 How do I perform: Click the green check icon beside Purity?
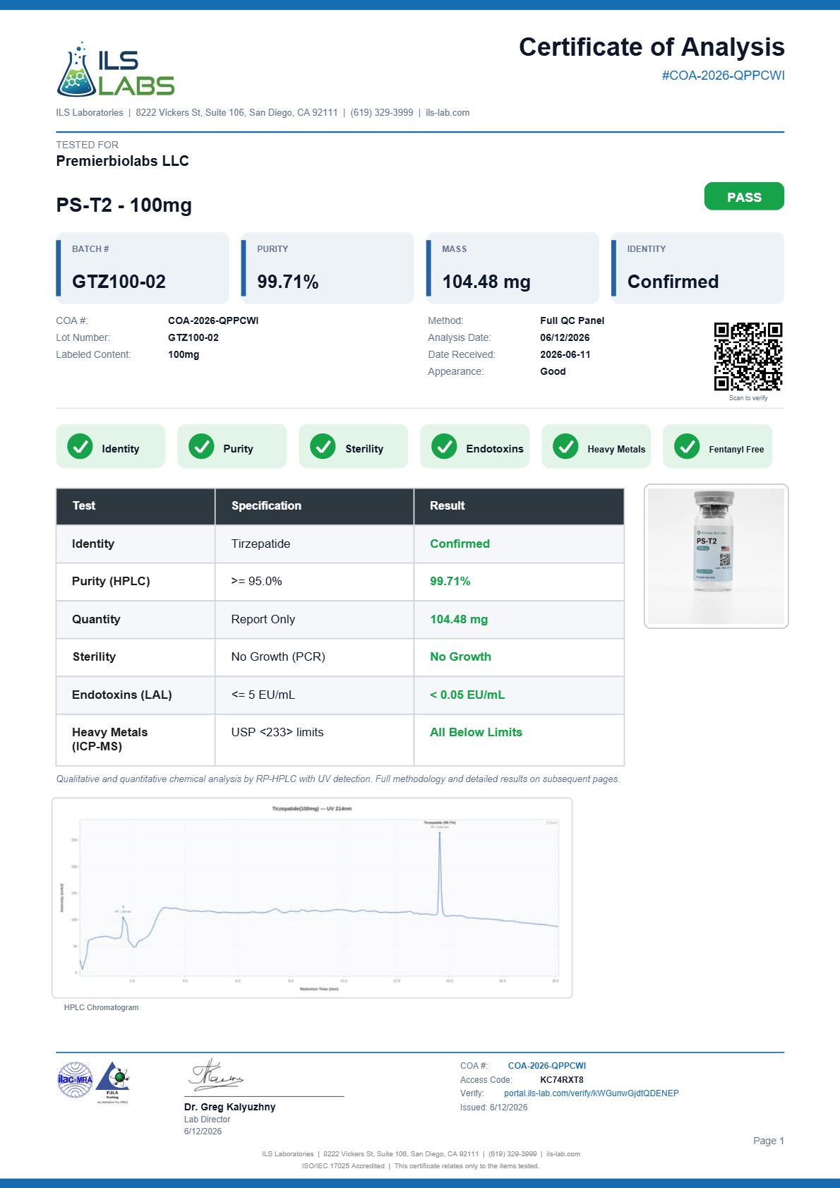[201, 446]
